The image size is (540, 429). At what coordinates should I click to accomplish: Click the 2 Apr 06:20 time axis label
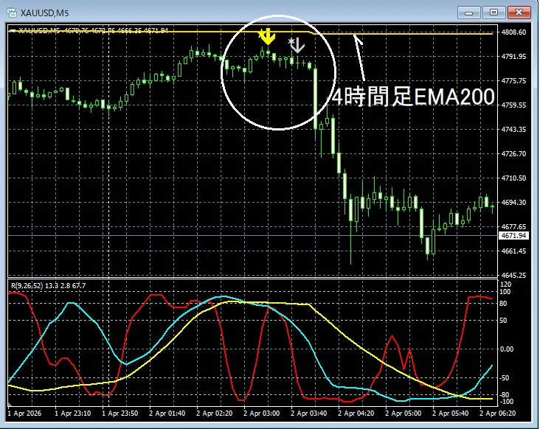click(x=497, y=414)
